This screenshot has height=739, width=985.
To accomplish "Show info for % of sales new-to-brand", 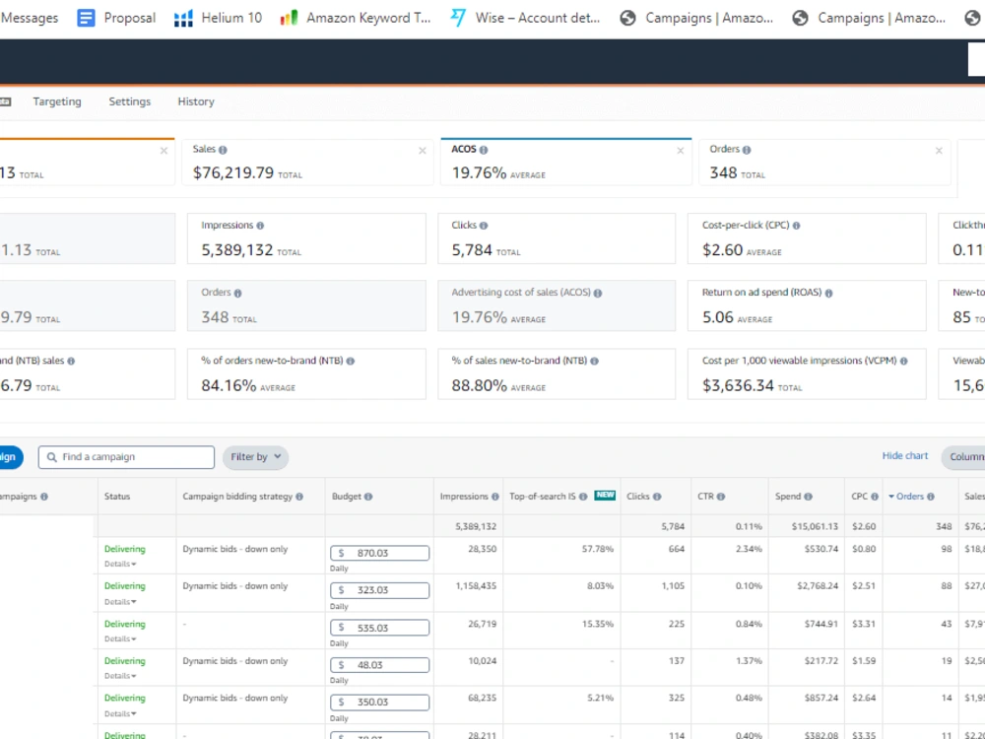I will coord(594,362).
